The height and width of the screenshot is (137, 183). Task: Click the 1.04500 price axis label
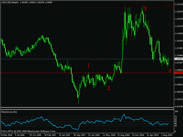179,70
